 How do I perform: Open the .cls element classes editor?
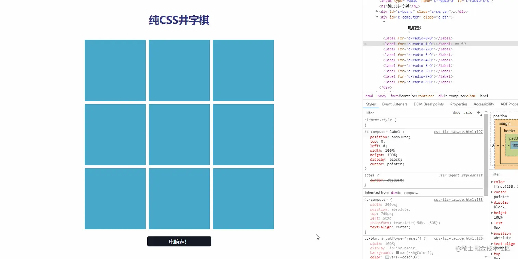[468, 113]
